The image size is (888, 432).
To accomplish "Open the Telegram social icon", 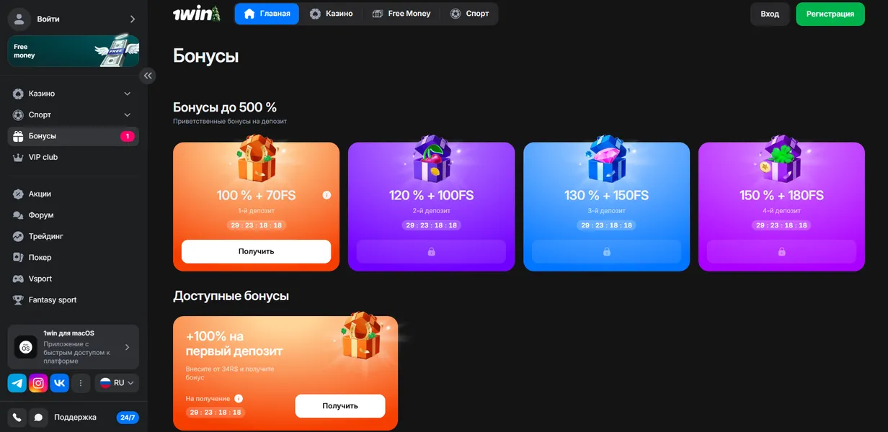I will (x=17, y=383).
